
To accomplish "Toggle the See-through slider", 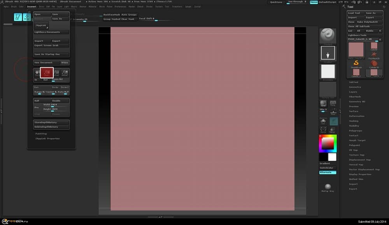I will click(297, 2).
